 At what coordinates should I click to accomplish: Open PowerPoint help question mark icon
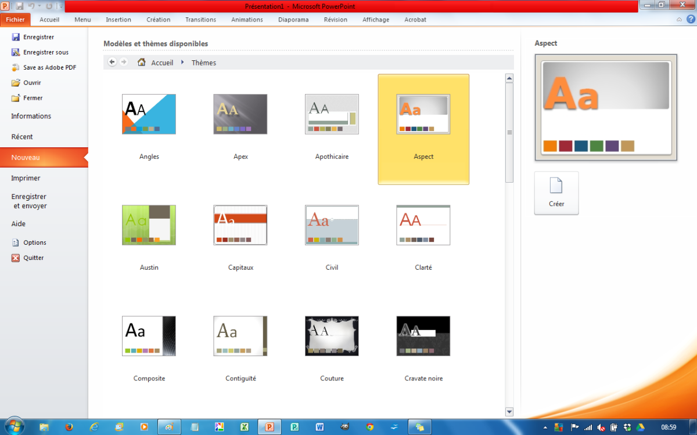pyautogui.click(x=689, y=19)
